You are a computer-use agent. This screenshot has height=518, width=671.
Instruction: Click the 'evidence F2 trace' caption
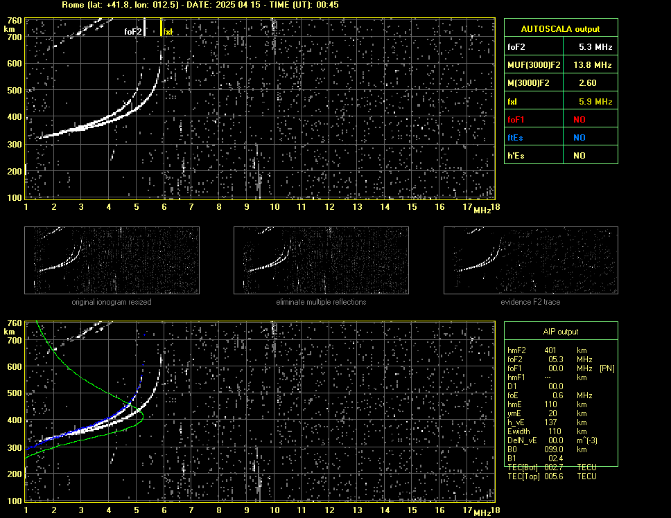pos(531,302)
